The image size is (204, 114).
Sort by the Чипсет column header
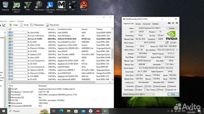[x=88, y=29]
